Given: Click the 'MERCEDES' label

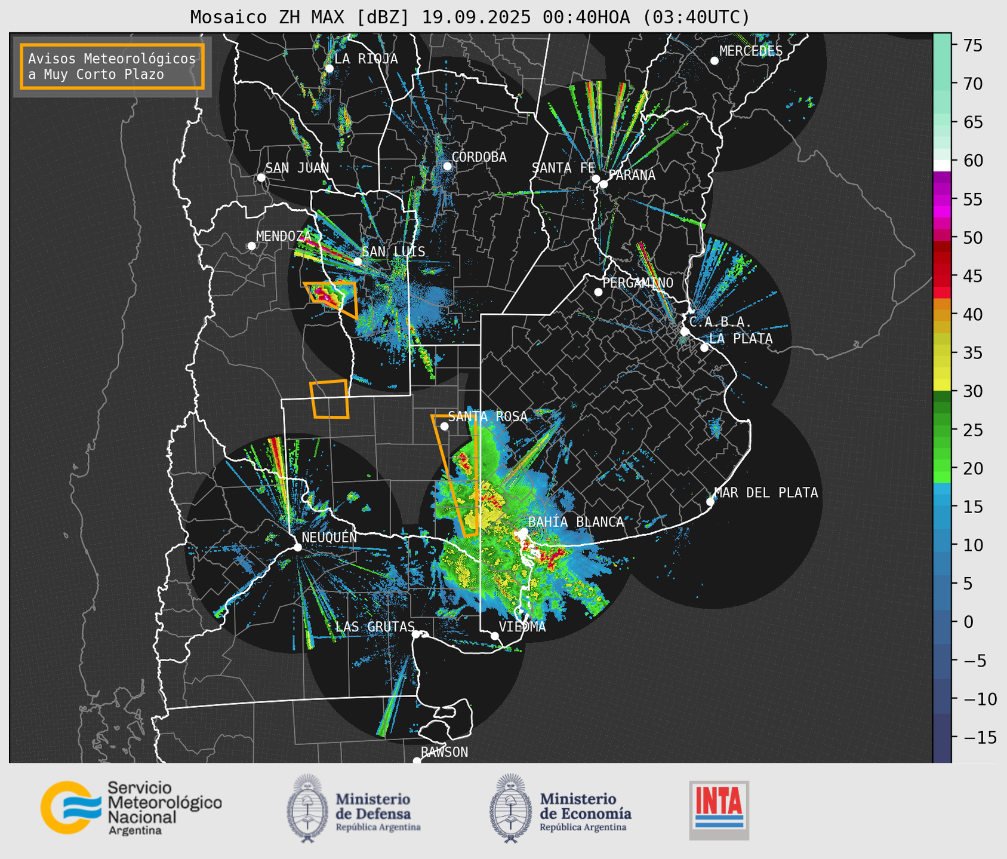Looking at the screenshot, I should coord(751,51).
